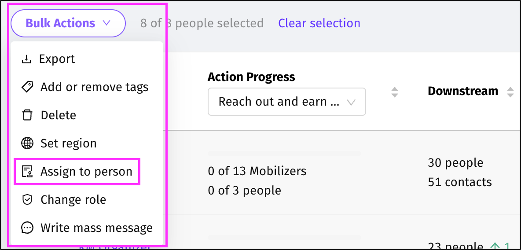Open the Bulk Actions dropdown button
The width and height of the screenshot is (521, 250).
pos(68,23)
